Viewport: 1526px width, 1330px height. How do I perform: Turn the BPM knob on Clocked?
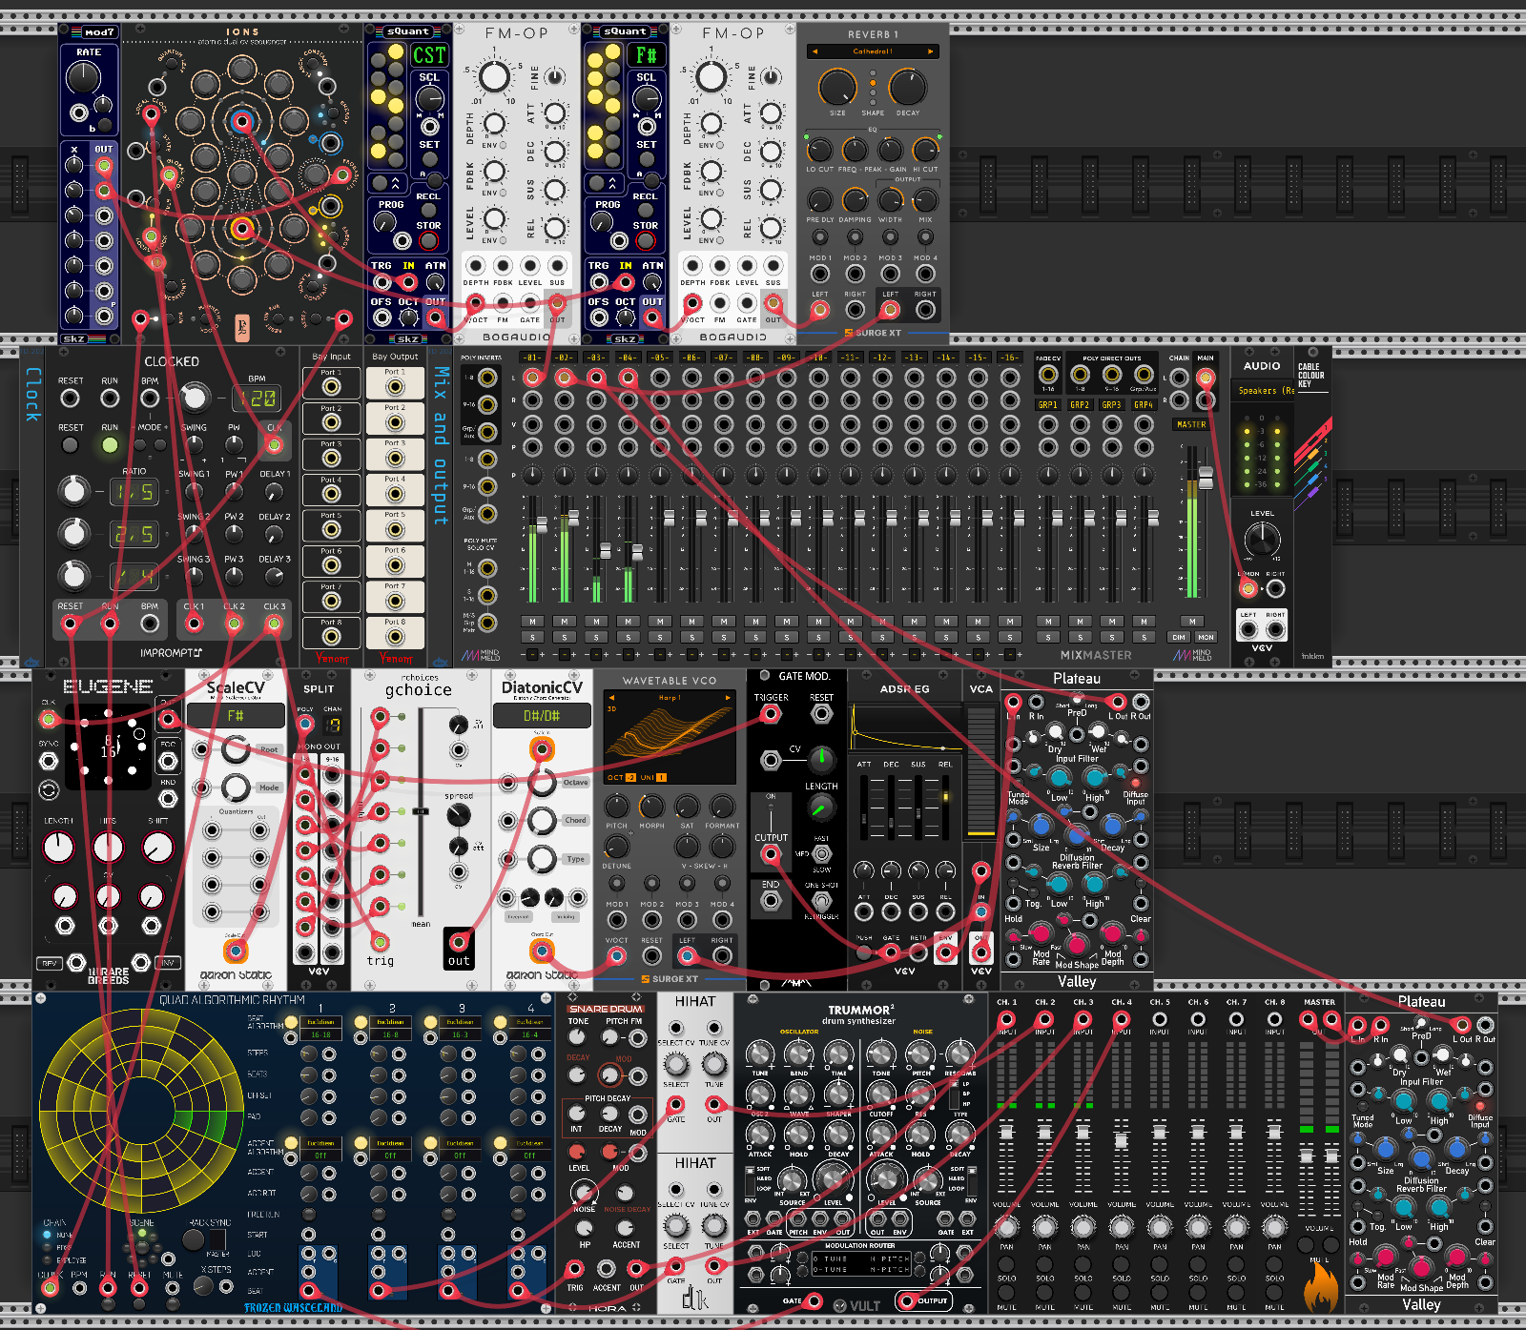tap(195, 398)
